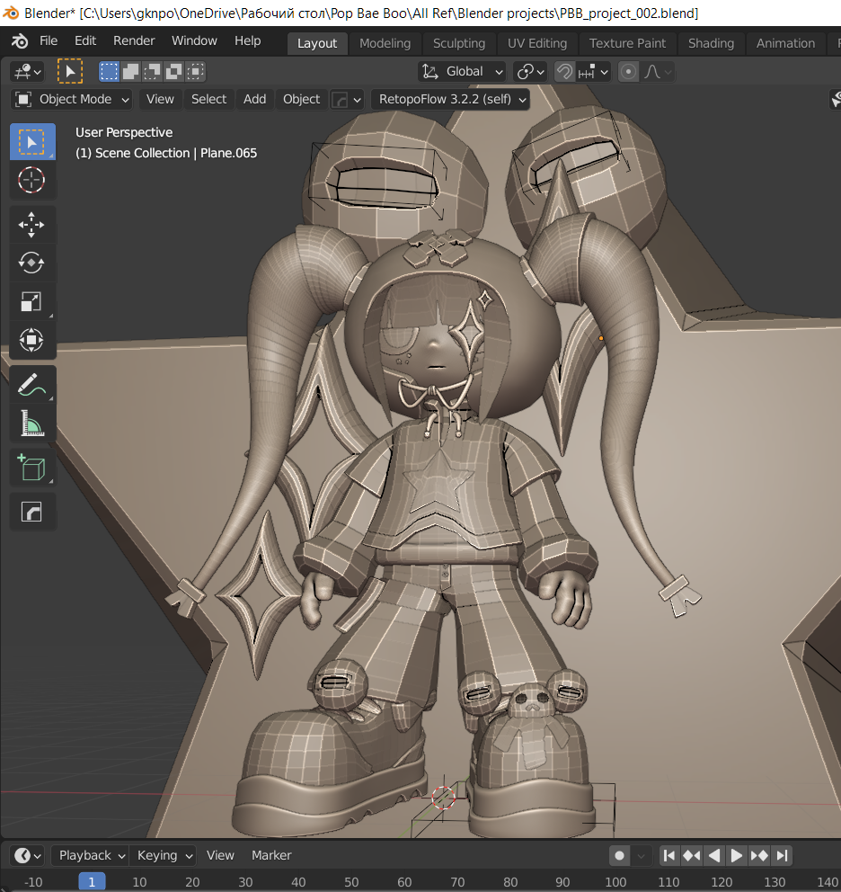This screenshot has width=841, height=892.
Task: Open the Playback popover in timeline
Action: (x=91, y=856)
